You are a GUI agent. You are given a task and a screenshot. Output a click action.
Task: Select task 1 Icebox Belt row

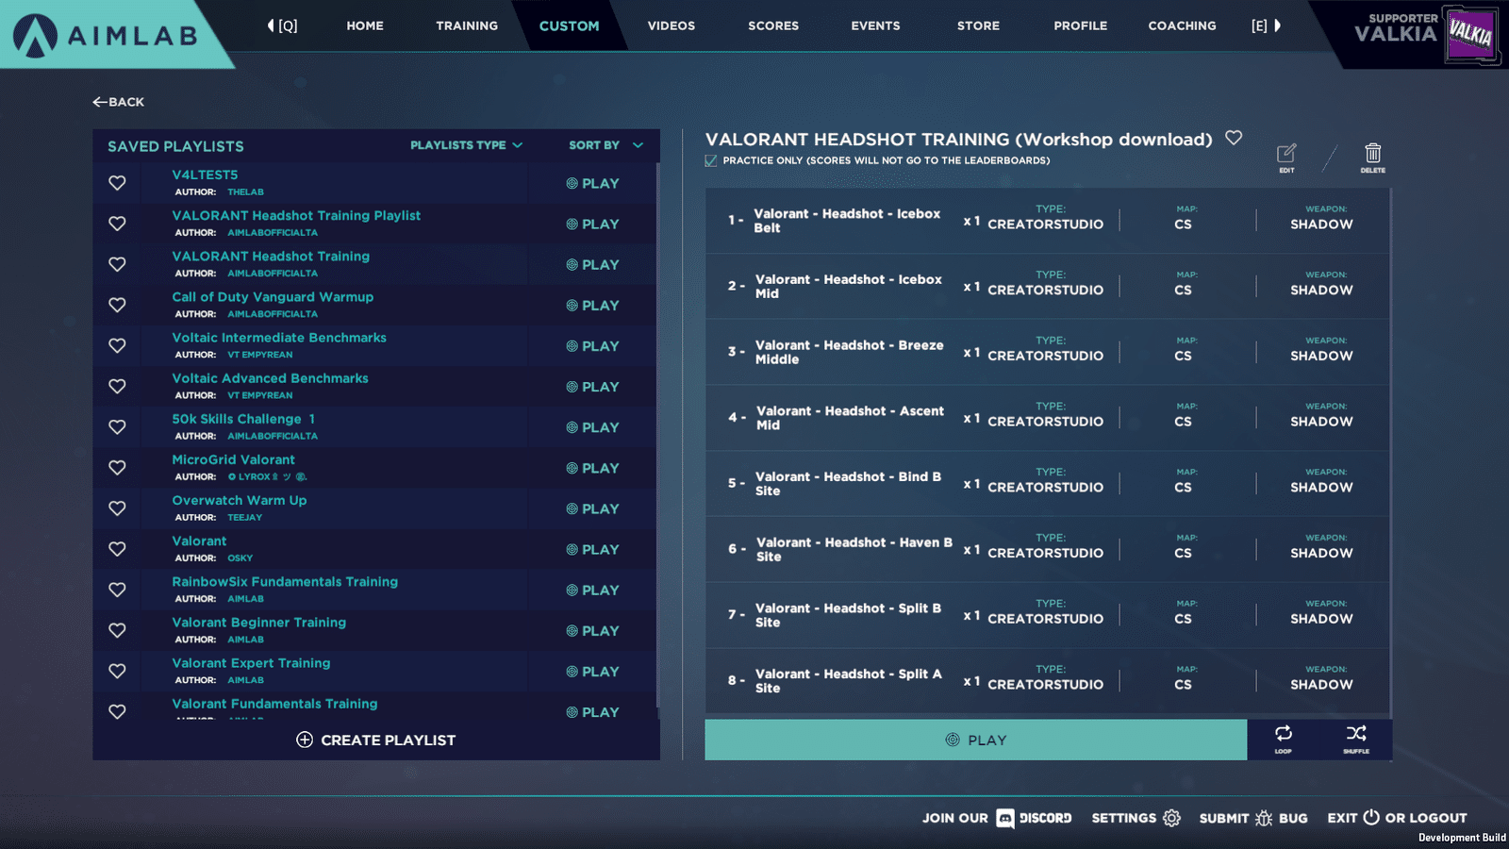coord(1047,221)
